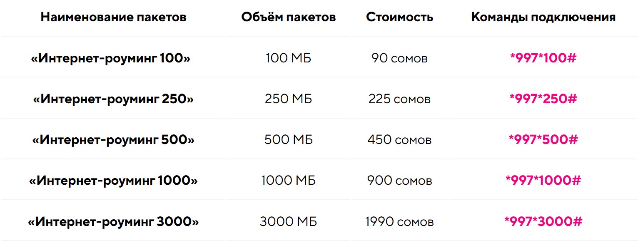This screenshot has height=243, width=638.
Task: Select the '1000 МБ' volume cell
Action: [288, 181]
